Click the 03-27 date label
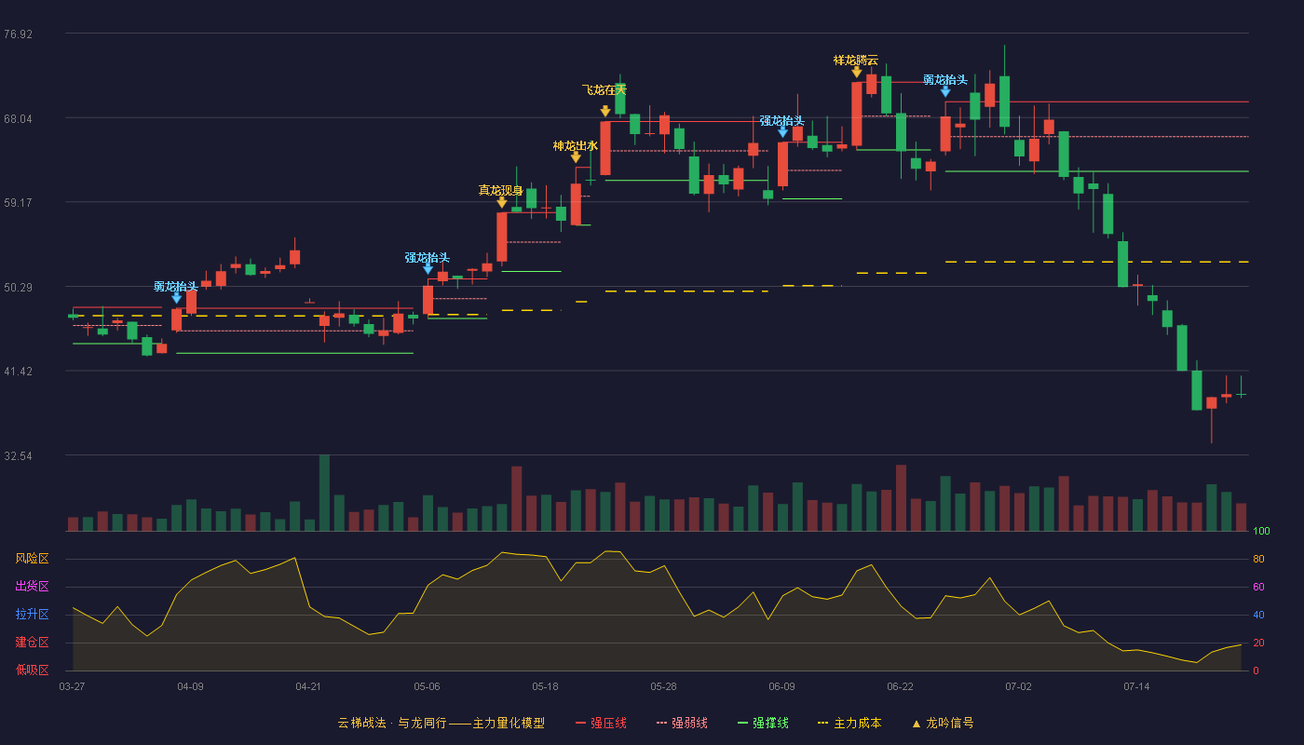 tap(72, 686)
